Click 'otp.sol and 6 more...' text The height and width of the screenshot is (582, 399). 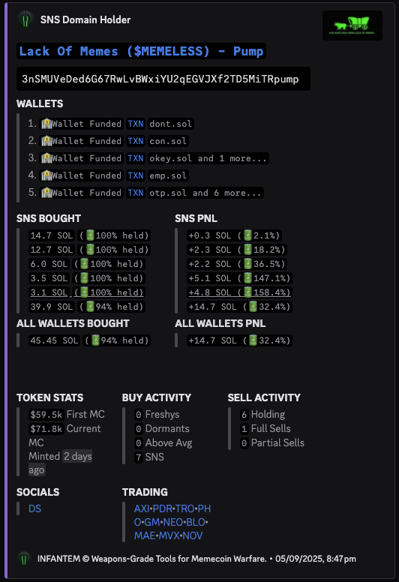click(x=205, y=193)
